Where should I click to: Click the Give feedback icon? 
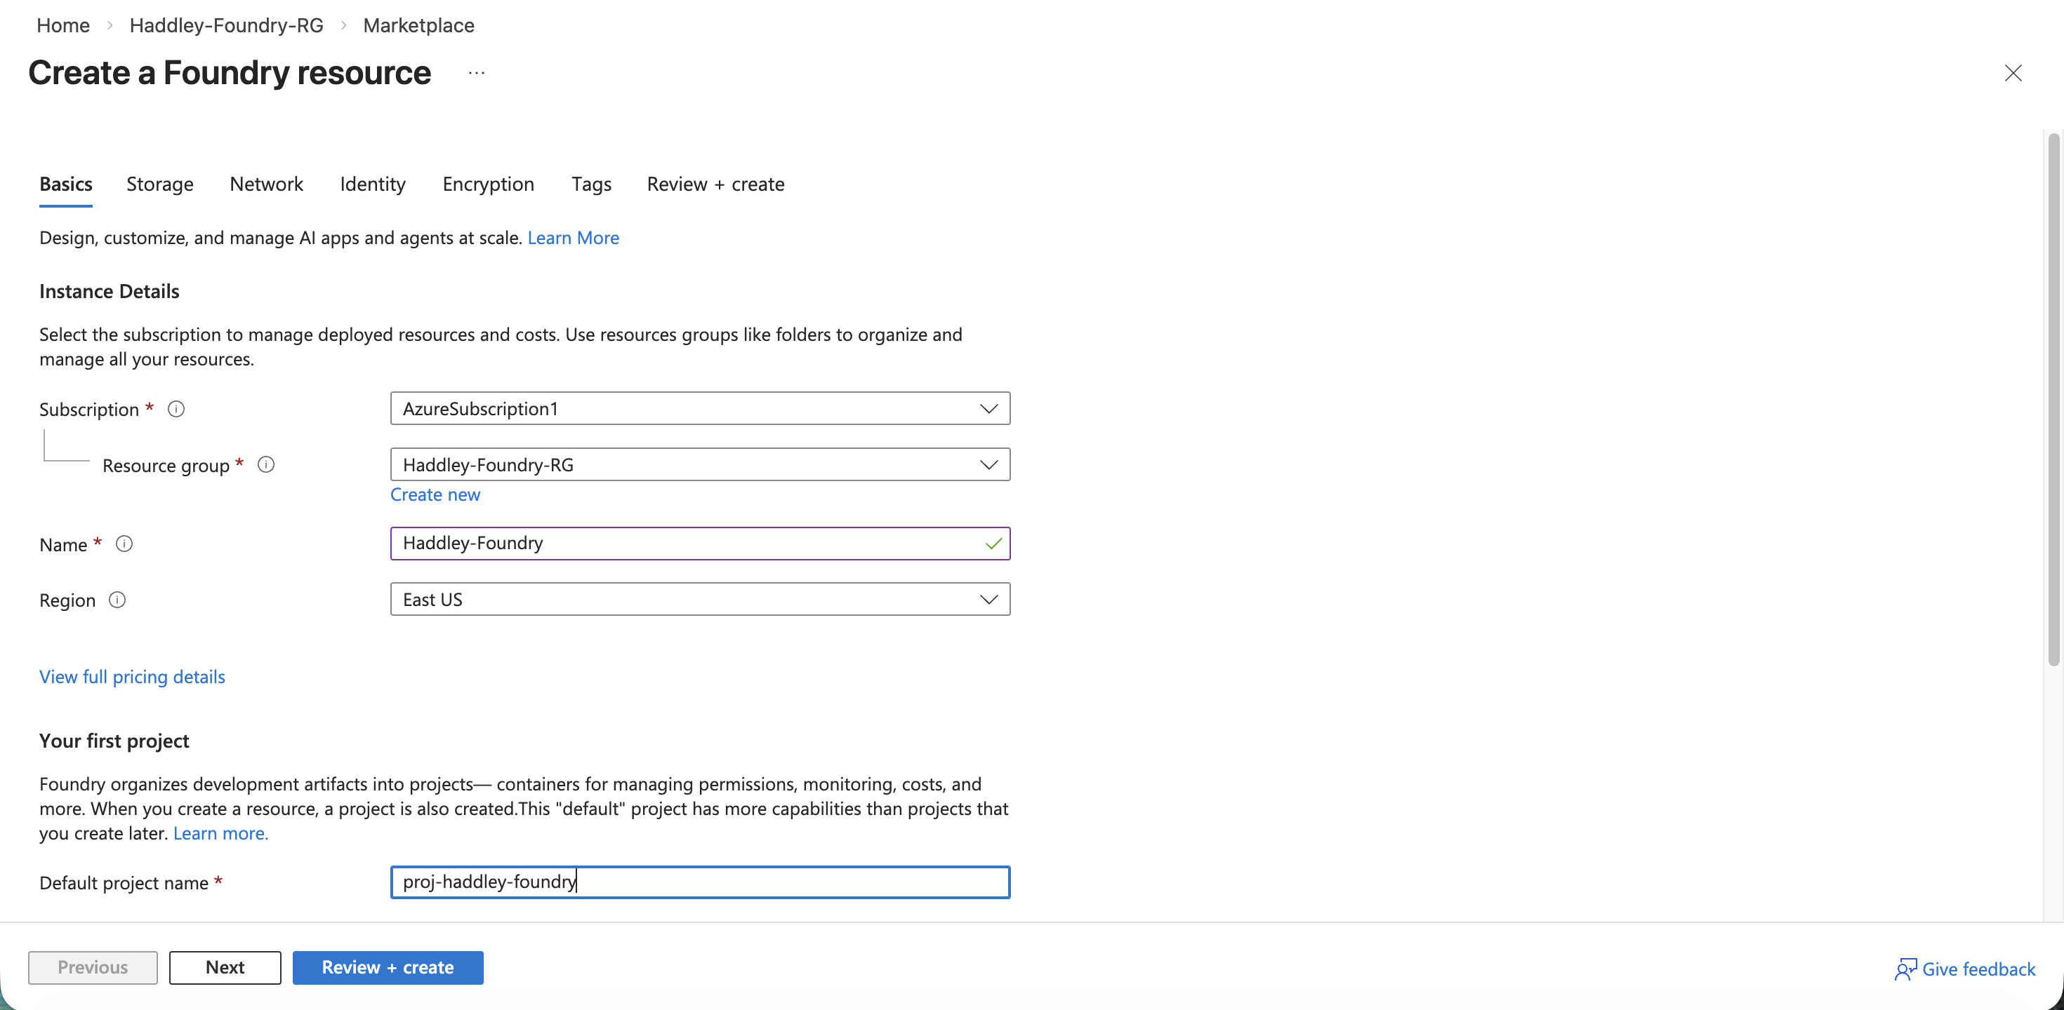point(1905,969)
